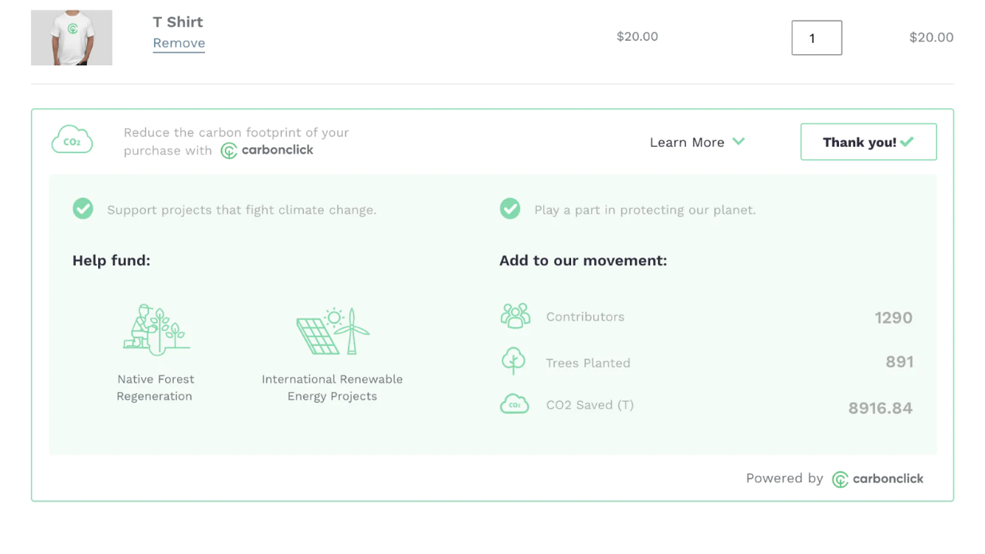Click the carbonclick logo next to 'Powered by'

[x=877, y=479]
